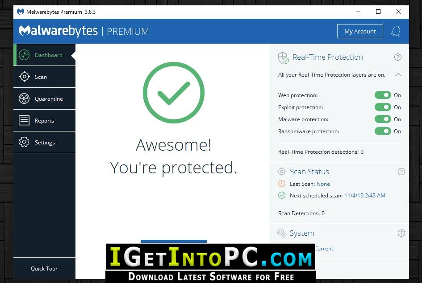
Task: Click the System gears icon
Action: (x=282, y=233)
